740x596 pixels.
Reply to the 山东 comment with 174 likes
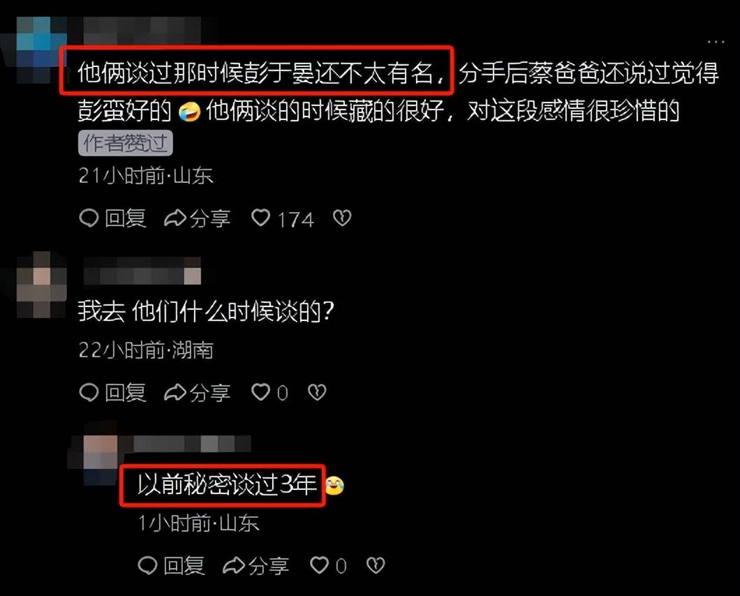pos(113,218)
